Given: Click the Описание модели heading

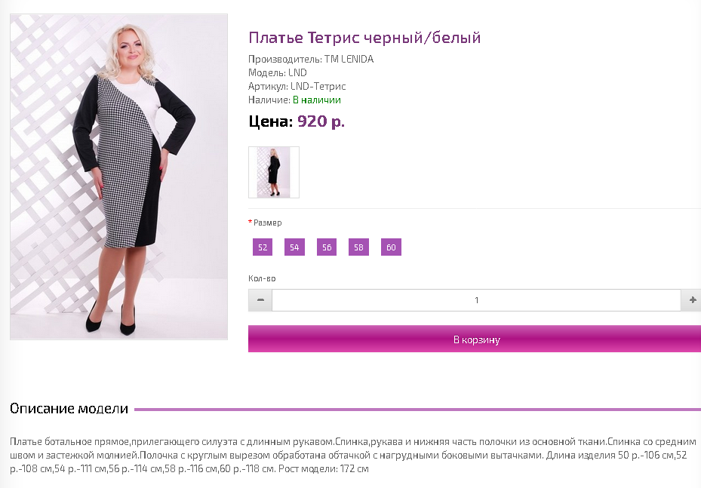Looking at the screenshot, I should click(69, 409).
